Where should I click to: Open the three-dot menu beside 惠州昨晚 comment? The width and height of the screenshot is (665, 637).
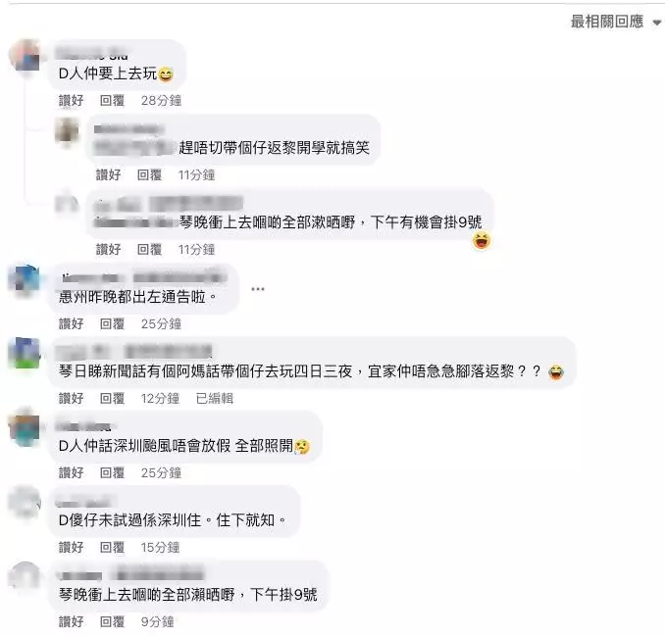(257, 289)
